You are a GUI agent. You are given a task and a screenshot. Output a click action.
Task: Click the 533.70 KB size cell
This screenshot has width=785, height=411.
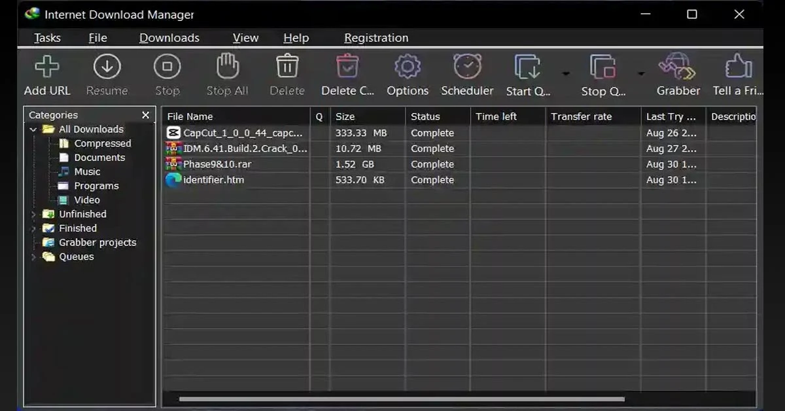pyautogui.click(x=360, y=180)
